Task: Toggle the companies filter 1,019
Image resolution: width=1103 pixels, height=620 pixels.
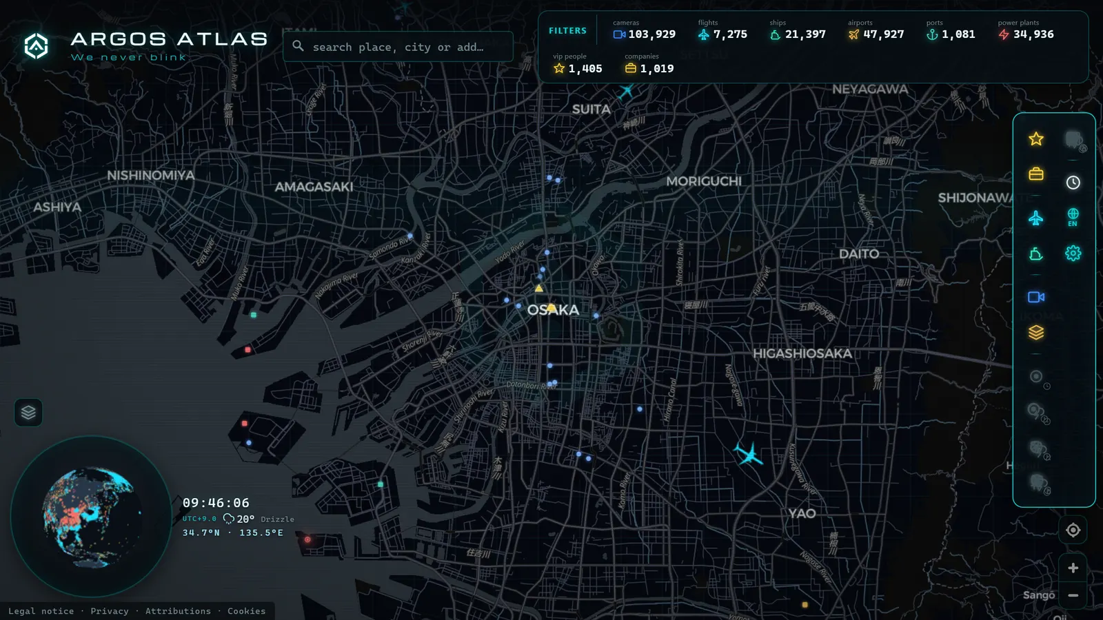Action: point(649,64)
